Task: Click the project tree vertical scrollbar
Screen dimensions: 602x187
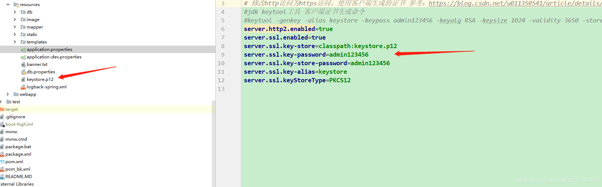Action: [x=214, y=144]
